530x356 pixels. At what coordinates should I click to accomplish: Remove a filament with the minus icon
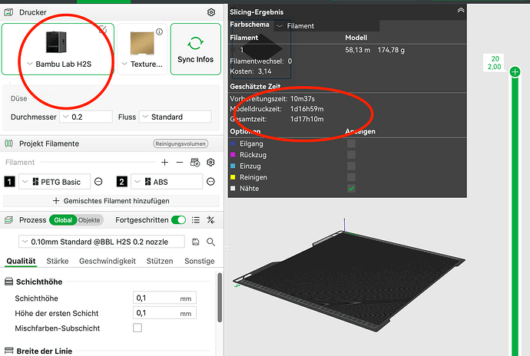[x=180, y=163]
